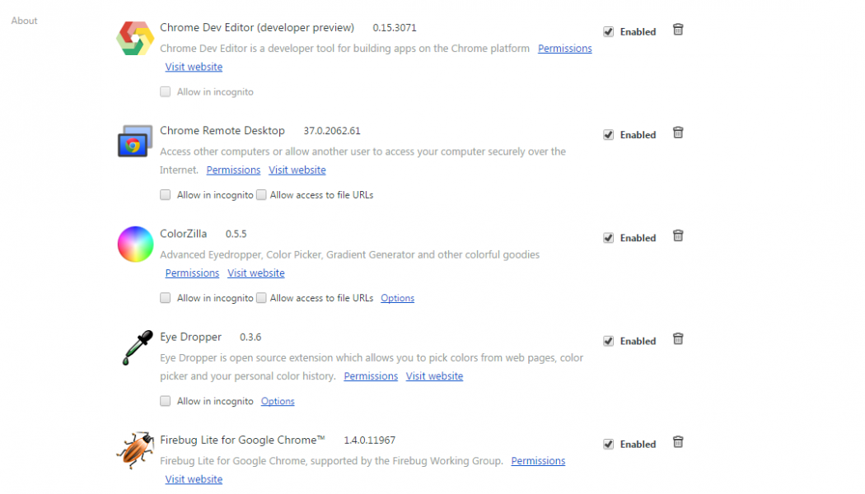The image size is (865, 494).
Task: Remove Chrome Dev Editor using trash icon
Action: click(x=678, y=30)
